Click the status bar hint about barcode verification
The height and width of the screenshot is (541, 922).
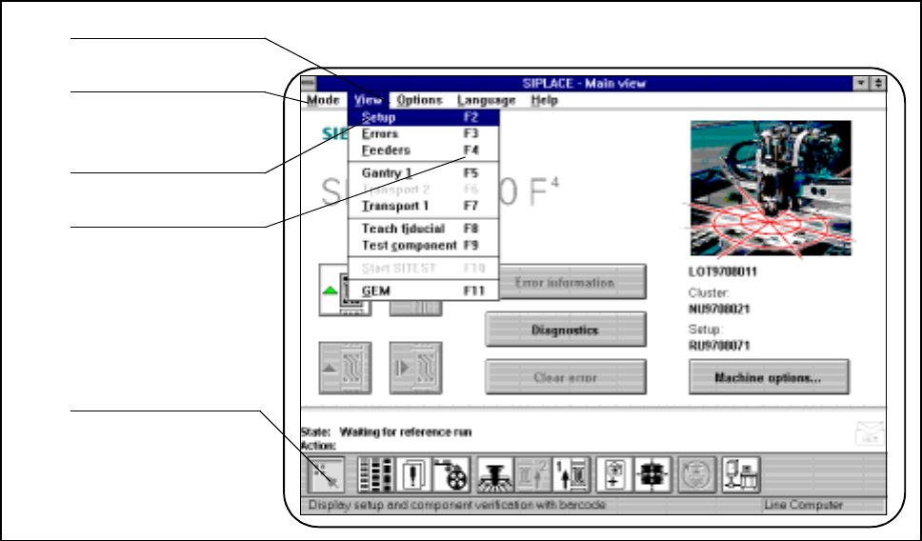[x=457, y=505]
